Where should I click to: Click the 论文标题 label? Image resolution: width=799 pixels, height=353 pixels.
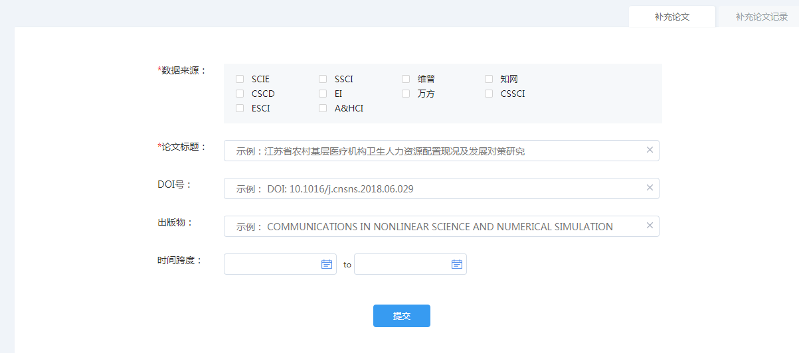(x=182, y=147)
